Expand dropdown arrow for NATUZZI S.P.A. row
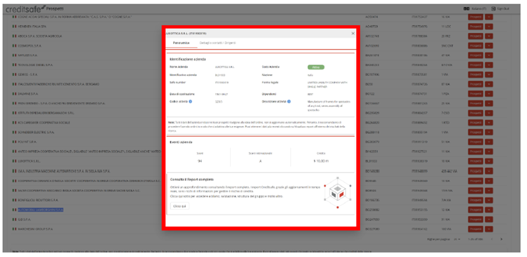Image resolution: width=527 pixels, height=257 pixels. tap(489, 55)
